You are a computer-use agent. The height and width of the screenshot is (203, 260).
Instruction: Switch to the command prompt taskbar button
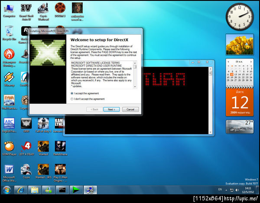pyautogui.click(x=62, y=190)
